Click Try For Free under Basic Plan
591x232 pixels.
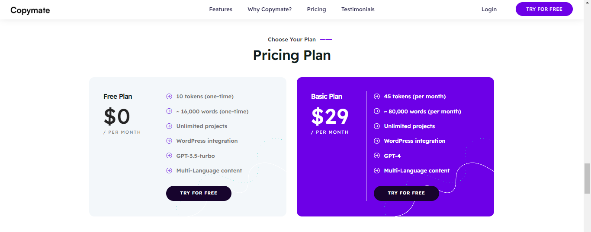click(406, 193)
